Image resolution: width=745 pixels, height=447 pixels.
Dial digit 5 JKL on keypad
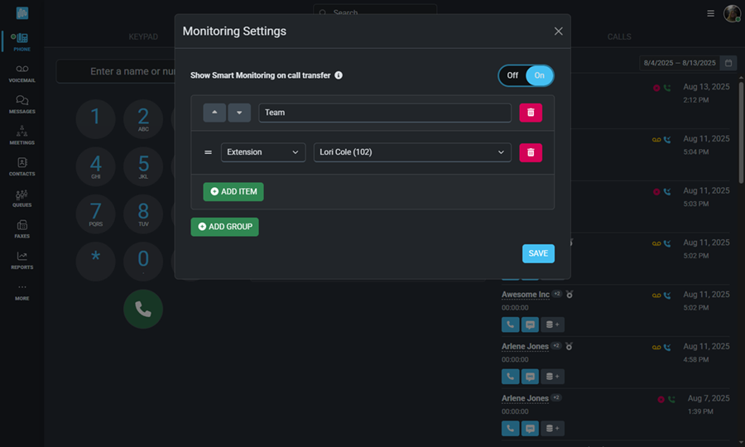143,166
